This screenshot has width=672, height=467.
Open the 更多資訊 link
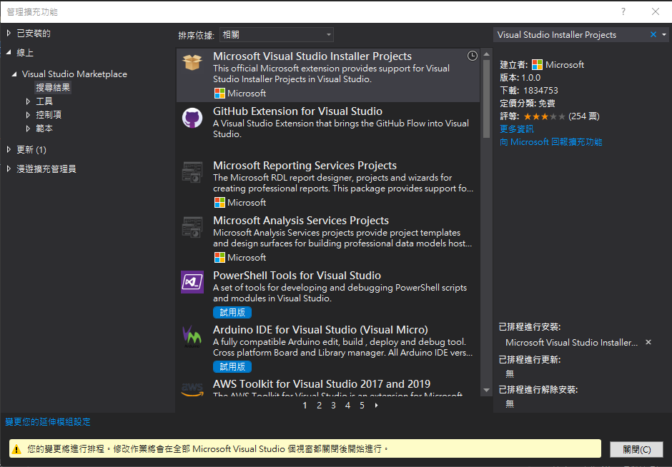pos(516,129)
